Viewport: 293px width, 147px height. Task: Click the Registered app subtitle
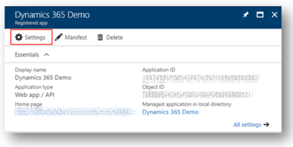(31, 23)
